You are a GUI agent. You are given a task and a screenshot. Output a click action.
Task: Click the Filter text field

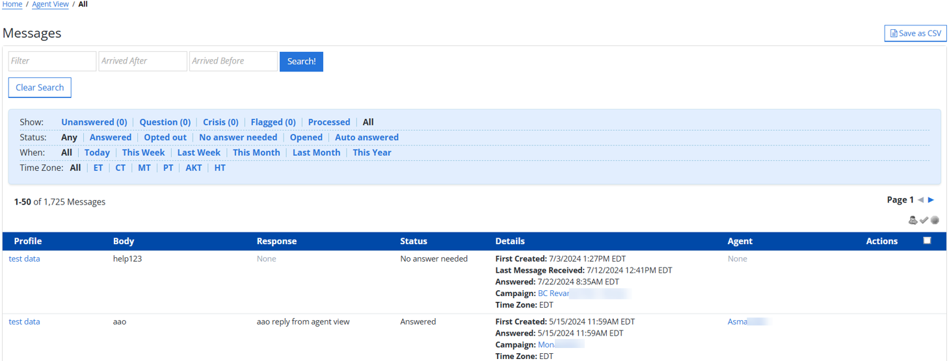click(x=52, y=61)
